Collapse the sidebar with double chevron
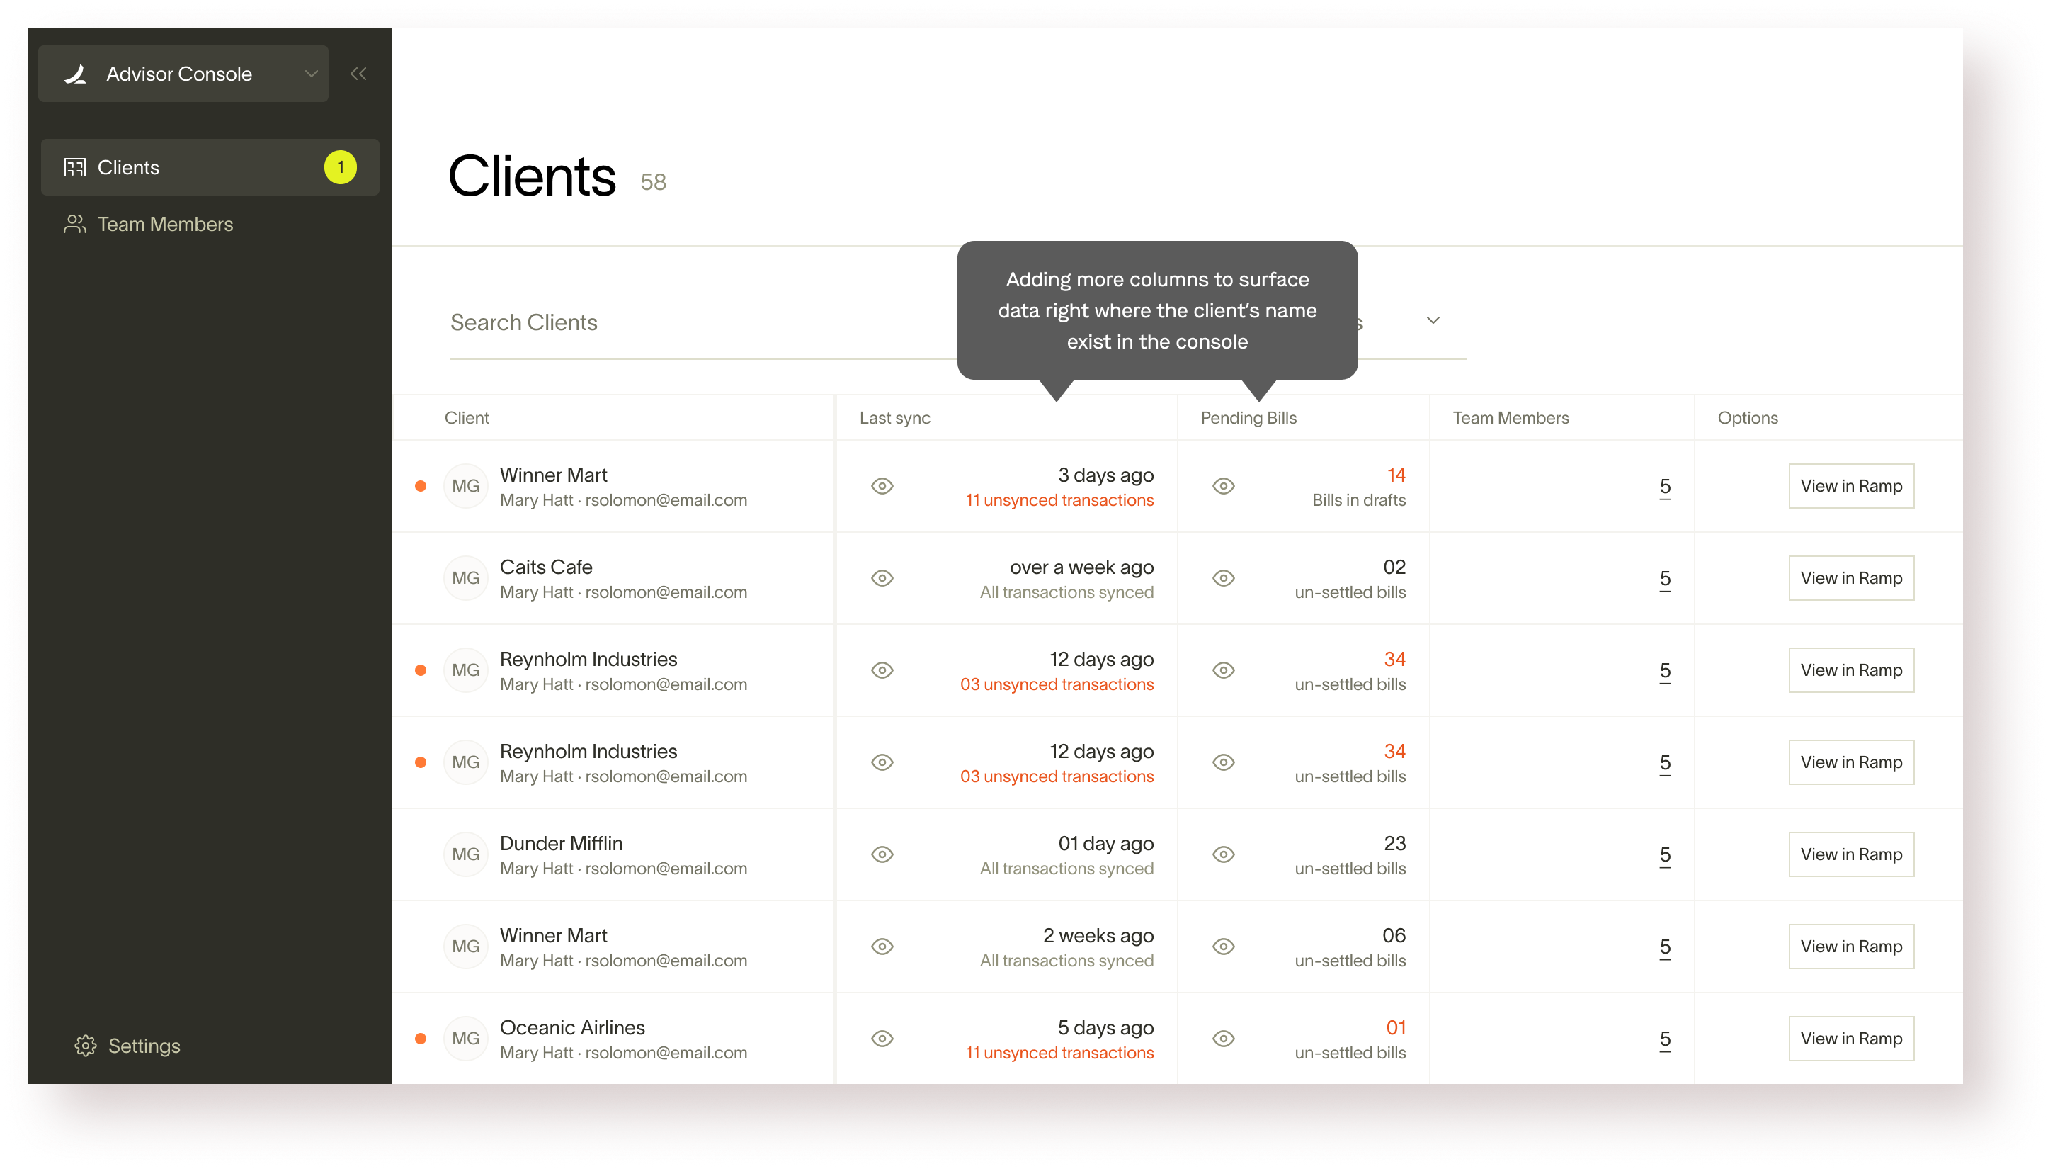Image resolution: width=2048 pixels, height=1169 pixels. 358,74
